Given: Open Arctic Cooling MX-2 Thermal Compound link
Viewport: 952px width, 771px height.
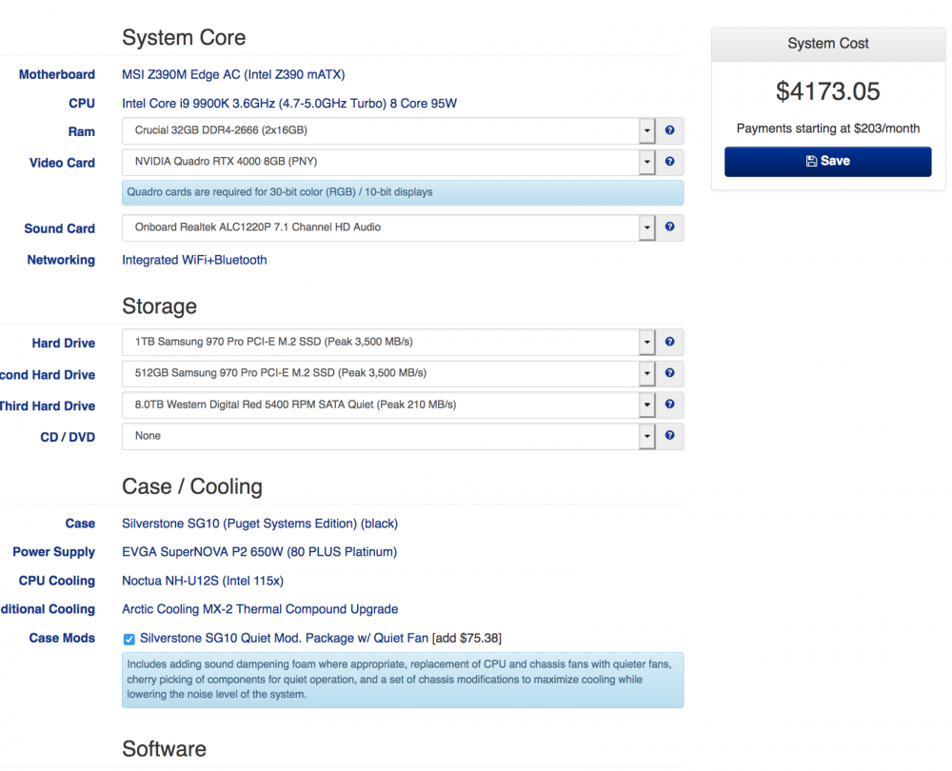Looking at the screenshot, I should 260,609.
